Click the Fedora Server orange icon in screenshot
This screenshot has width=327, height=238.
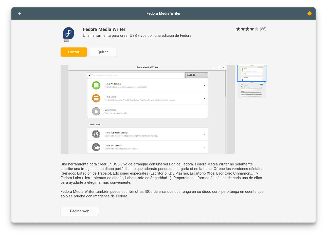96,98
